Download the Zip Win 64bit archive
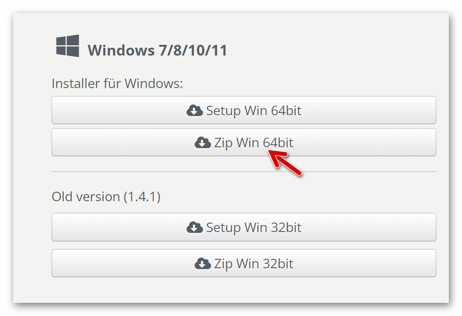This screenshot has height=316, width=462. 244,142
